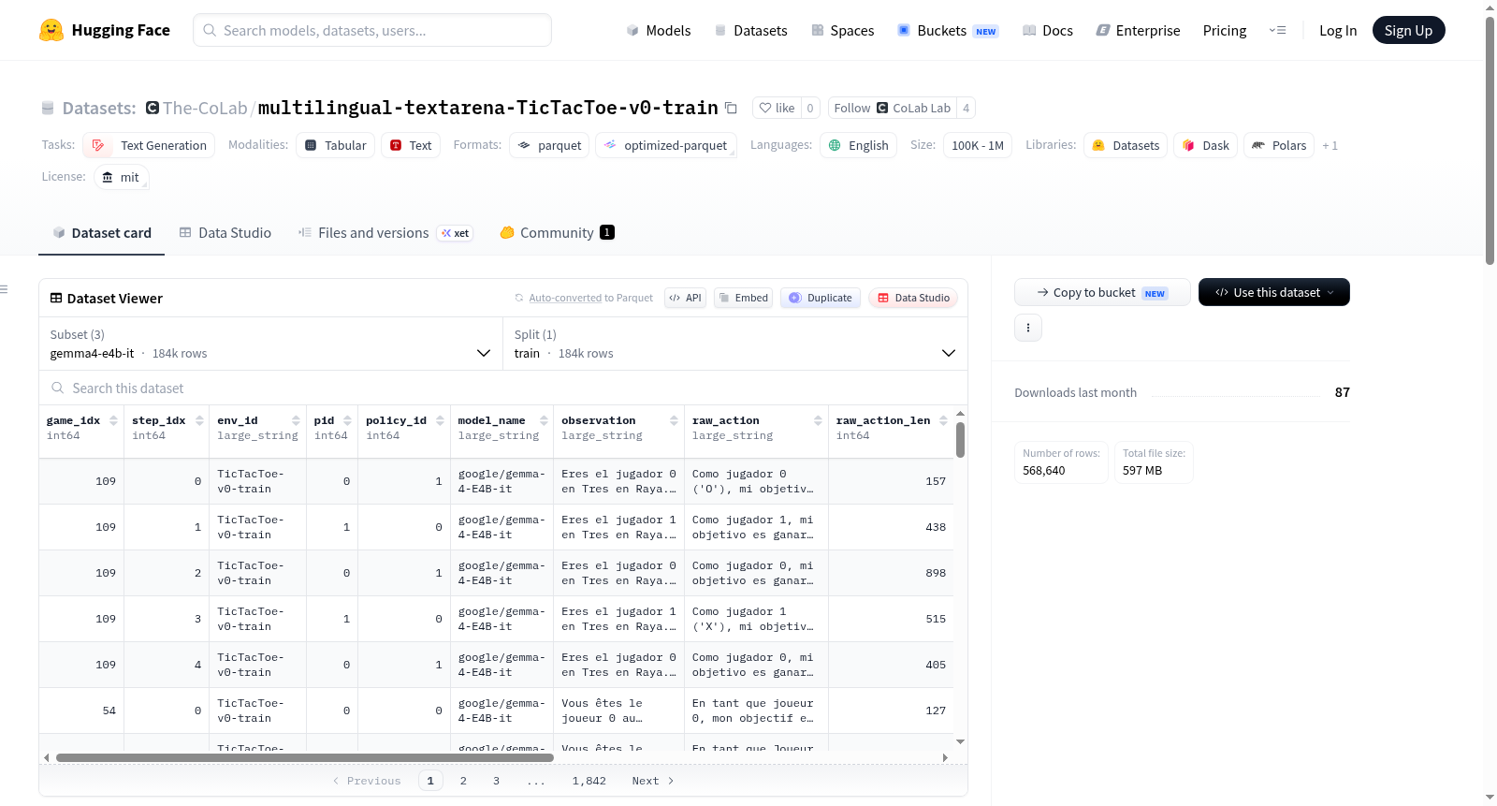Click the Sign Up button

click(1409, 30)
